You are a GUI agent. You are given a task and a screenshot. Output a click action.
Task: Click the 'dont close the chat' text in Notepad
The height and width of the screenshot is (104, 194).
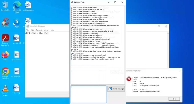tap(37, 33)
